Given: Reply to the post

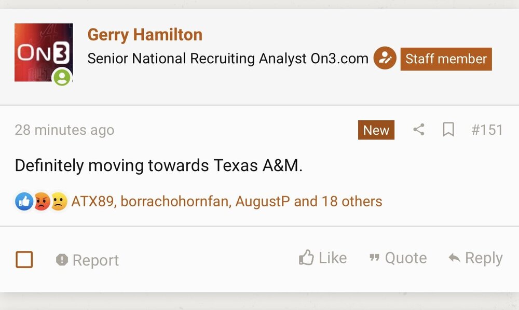Looking at the screenshot, I should pyautogui.click(x=475, y=258).
